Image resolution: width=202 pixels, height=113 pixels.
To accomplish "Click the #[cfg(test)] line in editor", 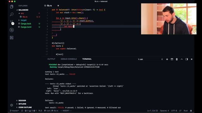I will 58,43.
